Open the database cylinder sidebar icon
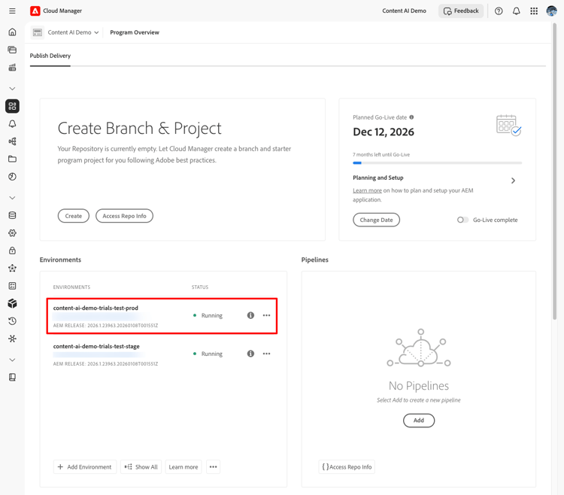The width and height of the screenshot is (564, 495). click(x=12, y=215)
